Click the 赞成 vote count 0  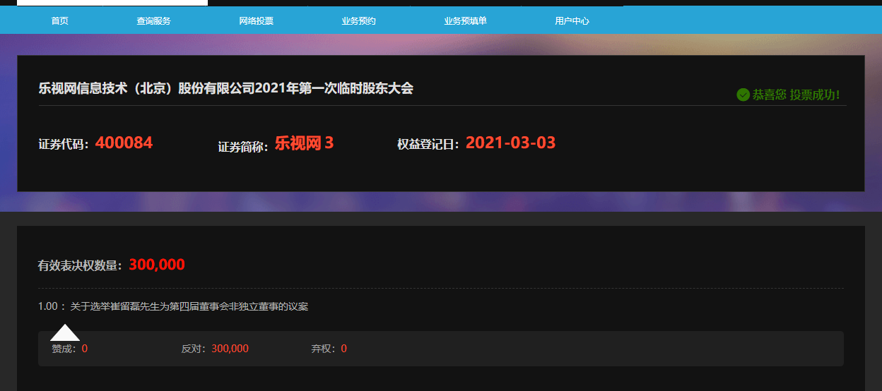[85, 349]
